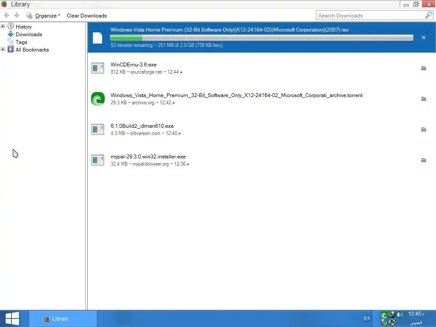Click the blank file icon of the ISO download
The width and height of the screenshot is (436, 327).
coord(98,38)
